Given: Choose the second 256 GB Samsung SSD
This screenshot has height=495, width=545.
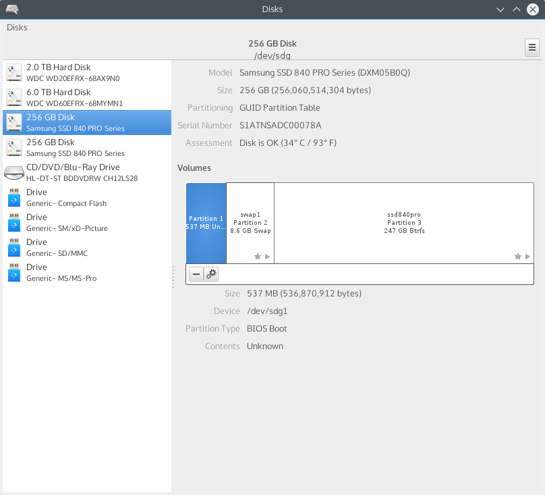Looking at the screenshot, I should 87,147.
